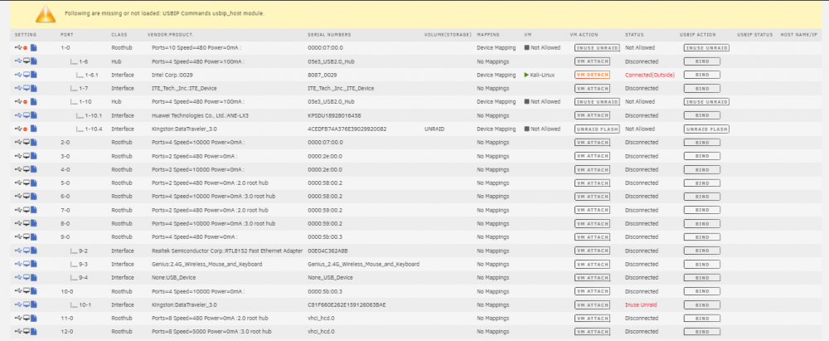Click the PORT column header
The image size is (829, 341).
[66, 35]
